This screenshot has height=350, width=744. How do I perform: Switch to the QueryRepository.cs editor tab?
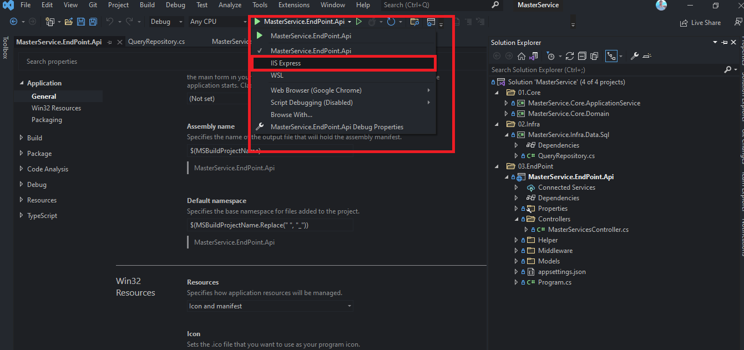[156, 42]
